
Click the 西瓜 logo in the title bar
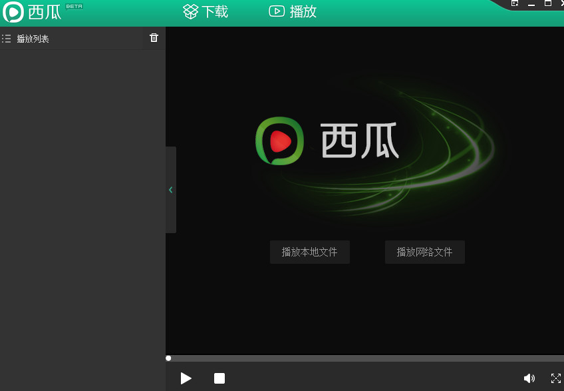coord(32,12)
